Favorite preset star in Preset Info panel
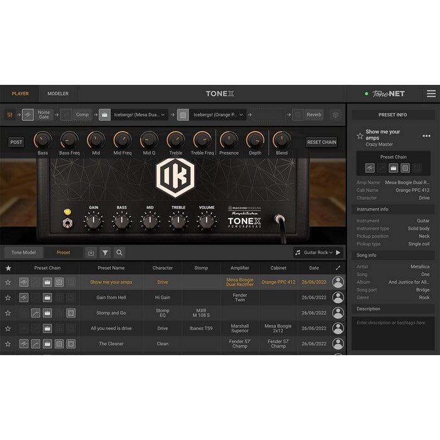 (360, 136)
